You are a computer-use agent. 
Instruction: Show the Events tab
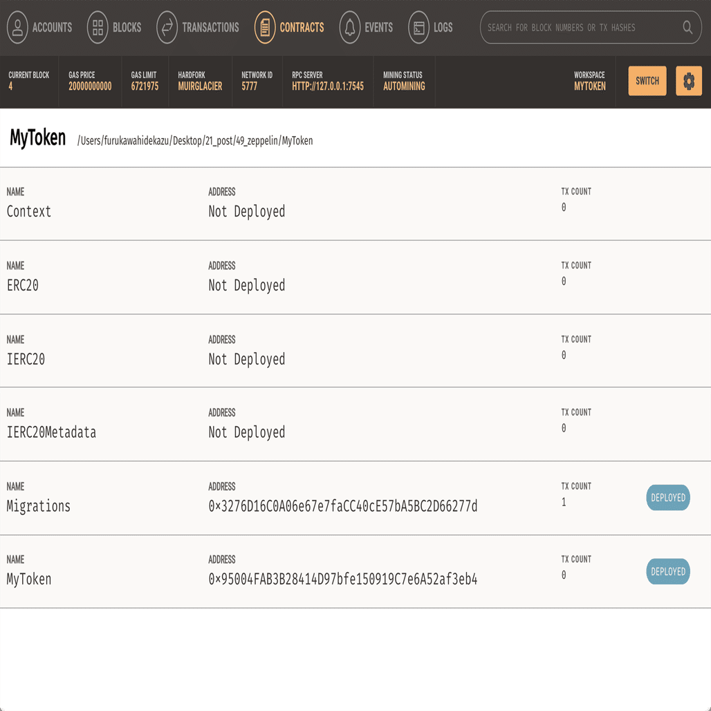click(366, 27)
